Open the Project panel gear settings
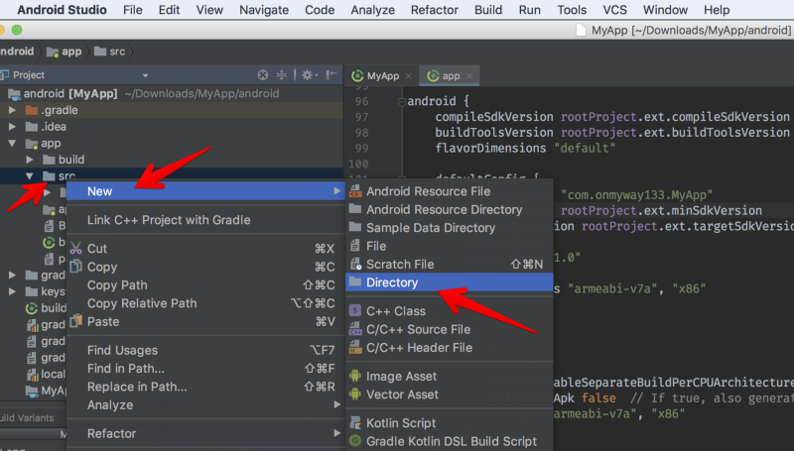The image size is (794, 451). coord(308,75)
